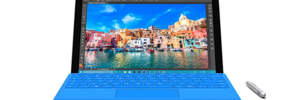Toggle Quick Mask mode below color swatches
The width and height of the screenshot is (294, 100).
[x=81, y=69]
